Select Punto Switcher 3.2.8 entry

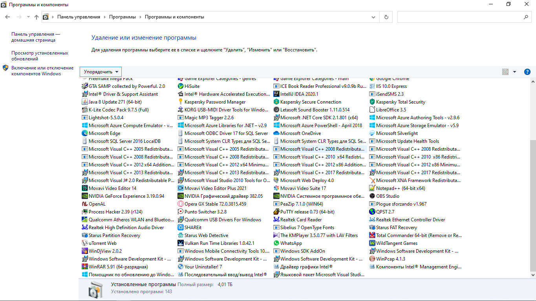pyautogui.click(x=202, y=212)
